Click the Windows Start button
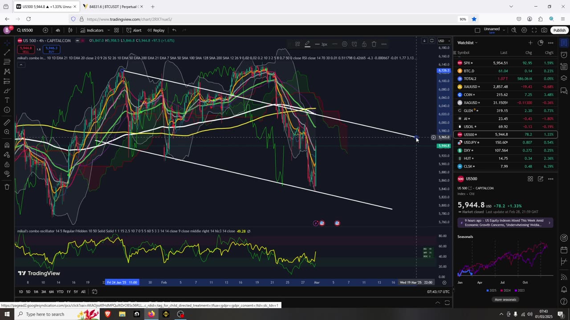The width and height of the screenshot is (570, 320). 7,314
